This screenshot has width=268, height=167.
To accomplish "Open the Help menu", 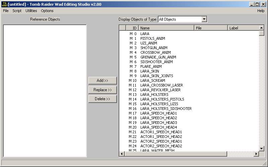I will tap(261, 11).
